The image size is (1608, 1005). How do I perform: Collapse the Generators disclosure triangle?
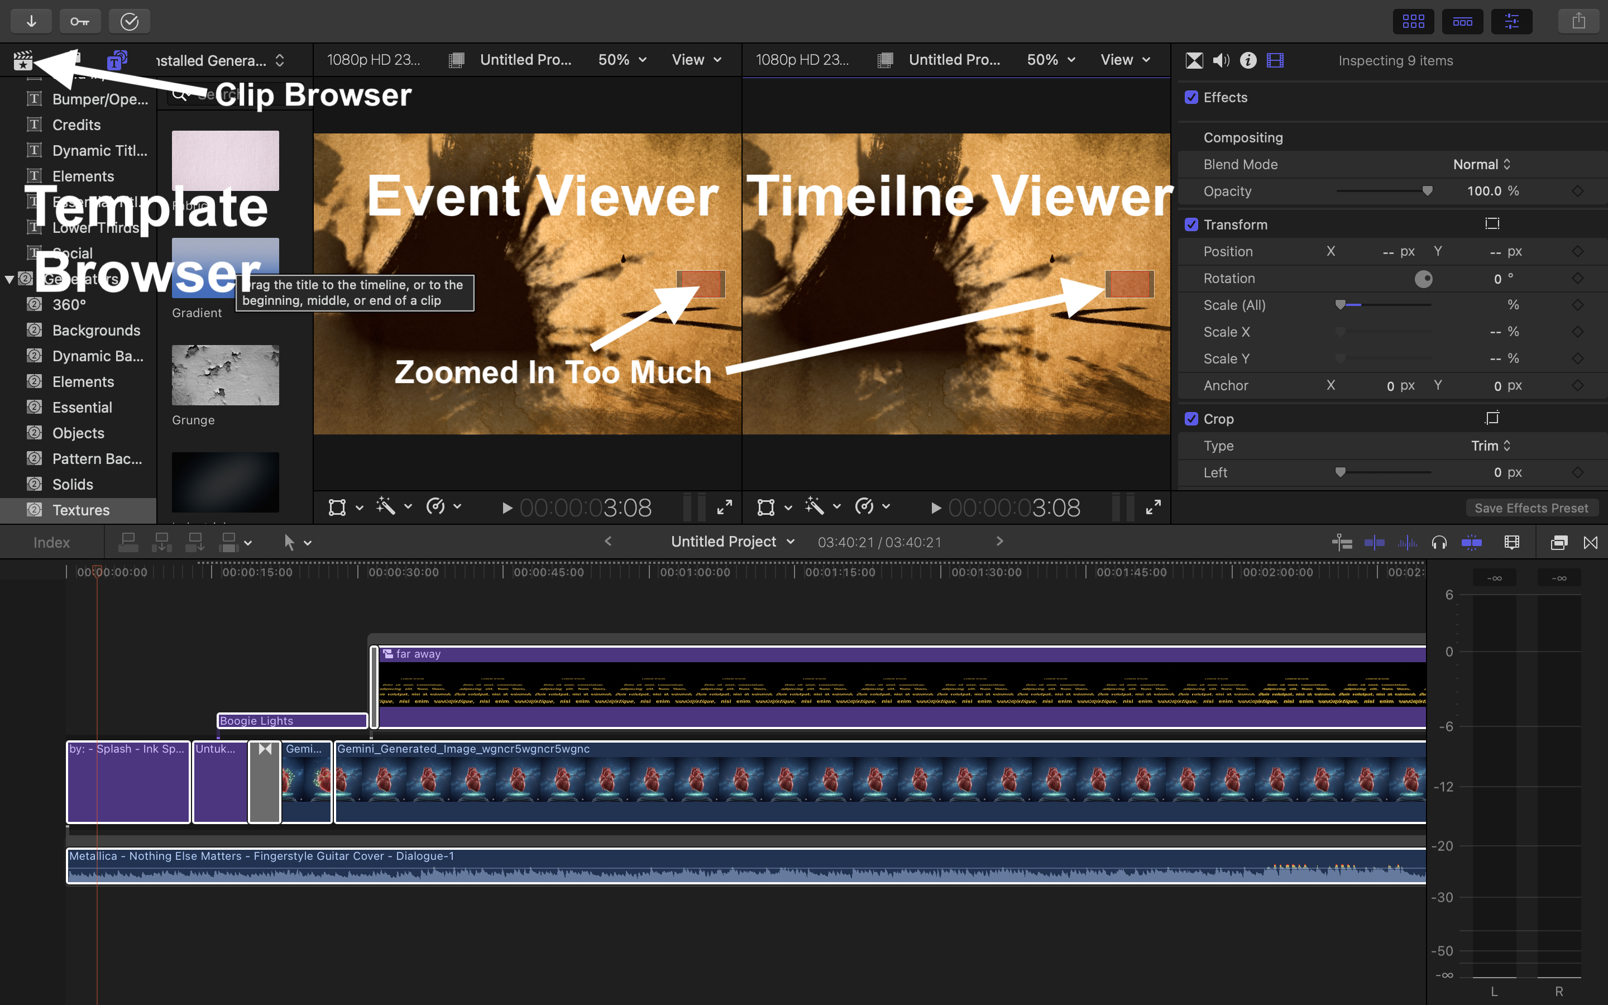click(x=9, y=279)
